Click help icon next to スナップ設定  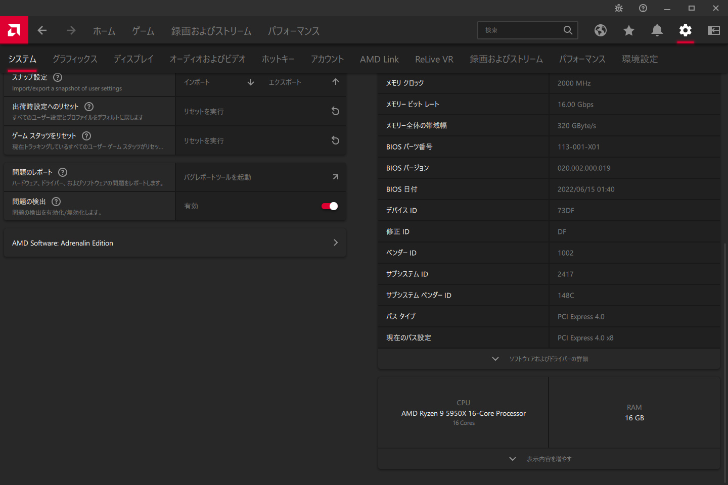pyautogui.click(x=58, y=77)
